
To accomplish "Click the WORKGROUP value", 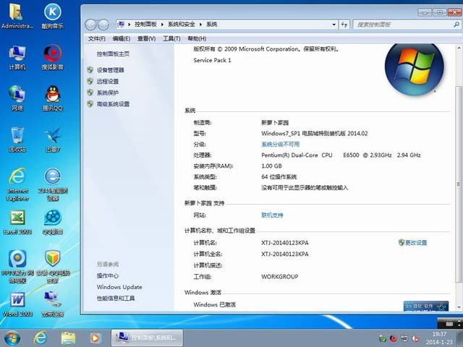I will [x=280, y=277].
